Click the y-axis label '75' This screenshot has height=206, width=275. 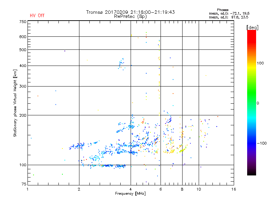24,184
